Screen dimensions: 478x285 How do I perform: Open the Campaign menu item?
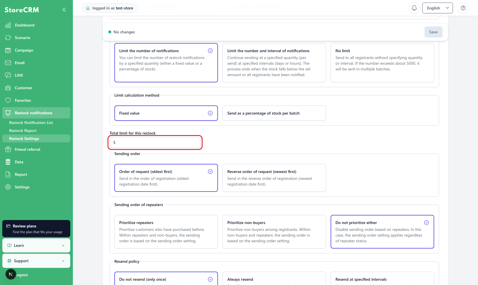point(36,50)
